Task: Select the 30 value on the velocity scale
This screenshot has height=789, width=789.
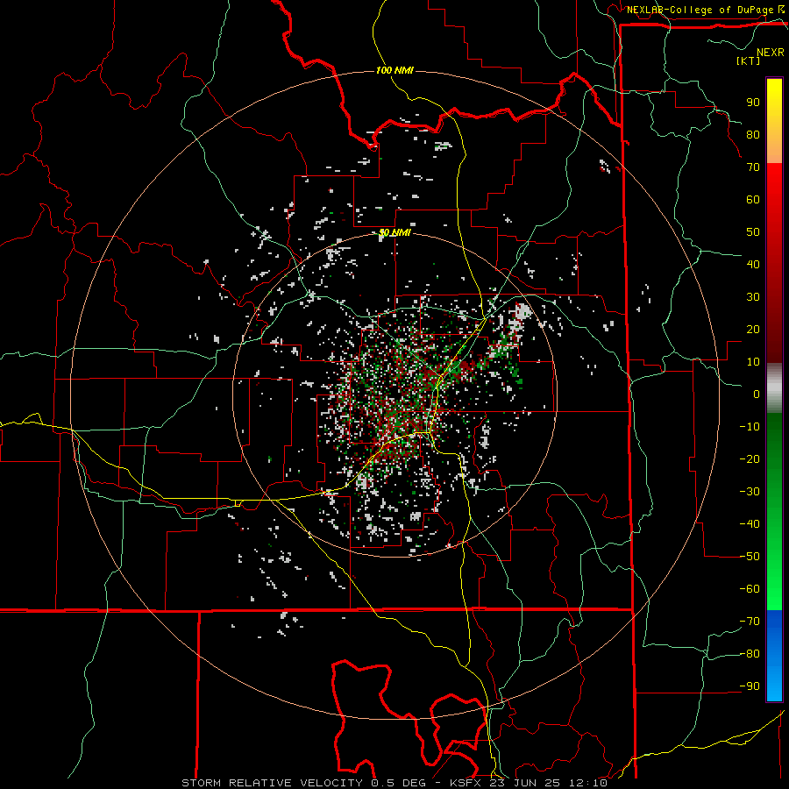Action: tap(753, 297)
